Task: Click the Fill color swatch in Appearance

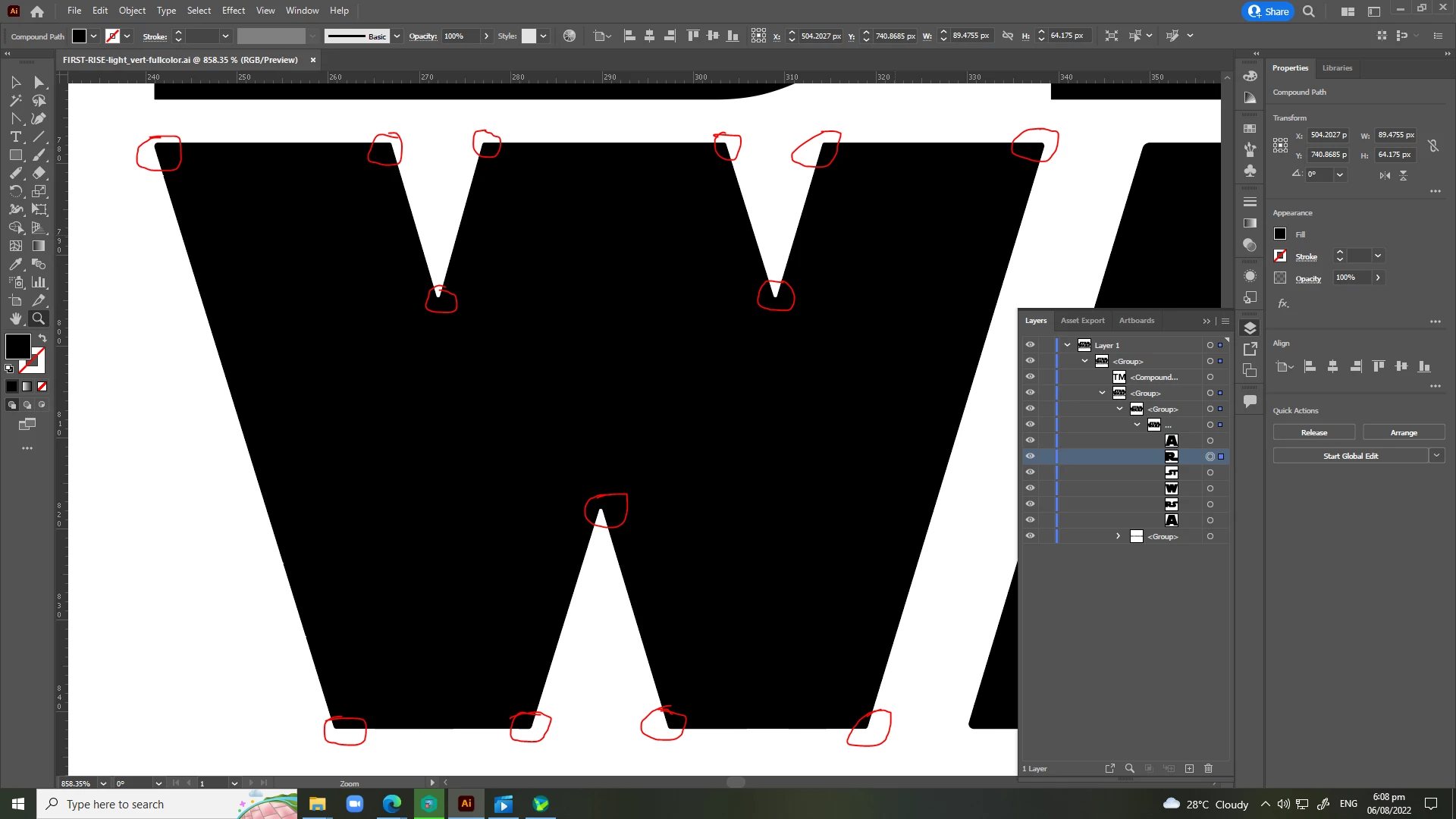Action: click(1280, 234)
